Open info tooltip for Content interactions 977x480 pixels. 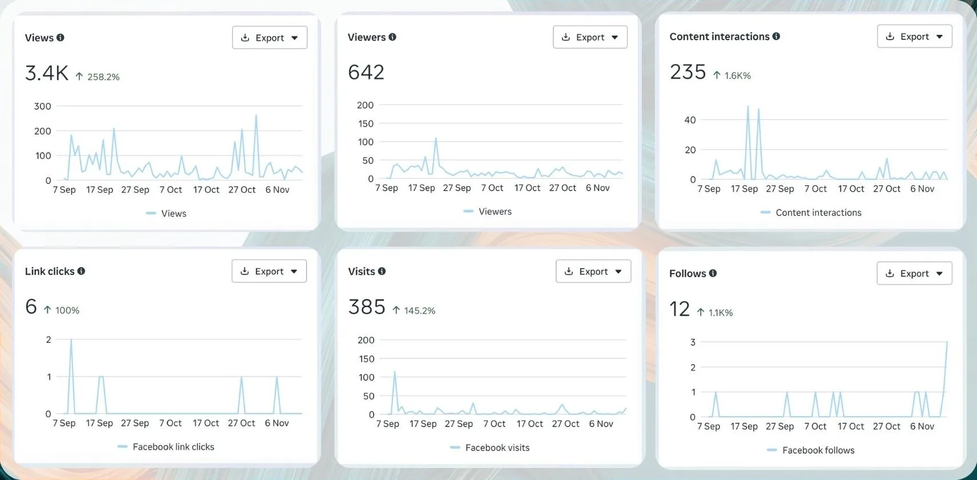pos(776,37)
